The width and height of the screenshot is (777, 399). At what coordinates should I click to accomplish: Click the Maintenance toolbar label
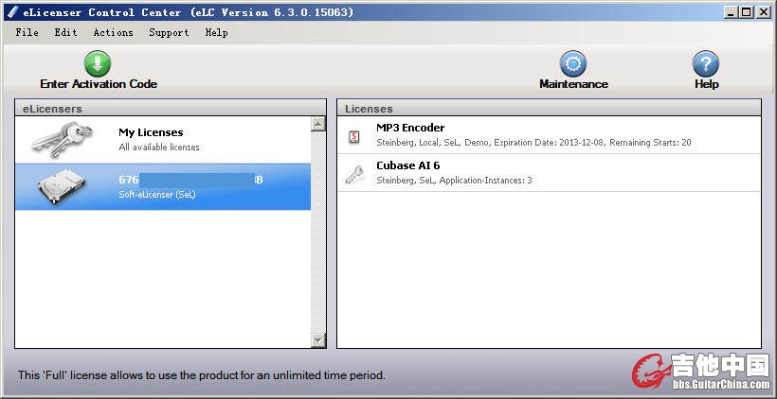click(x=574, y=84)
